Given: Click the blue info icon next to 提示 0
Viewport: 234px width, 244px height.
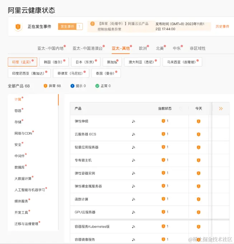Looking at the screenshot, I should click(x=72, y=86).
